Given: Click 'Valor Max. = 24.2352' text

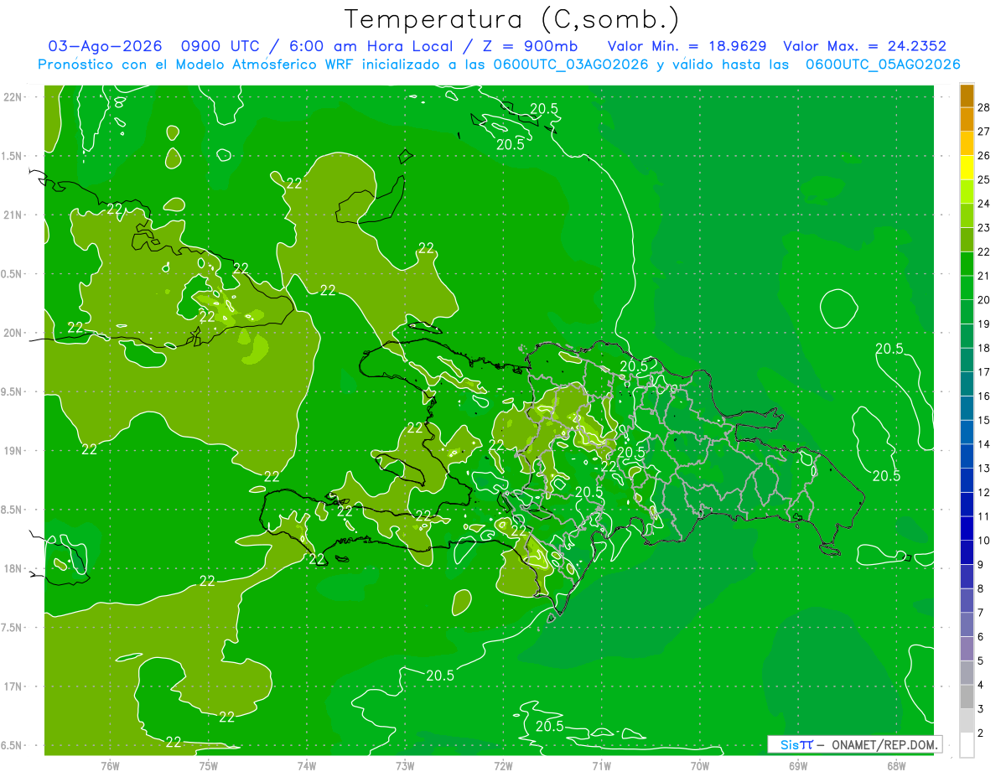Looking at the screenshot, I should point(864,46).
